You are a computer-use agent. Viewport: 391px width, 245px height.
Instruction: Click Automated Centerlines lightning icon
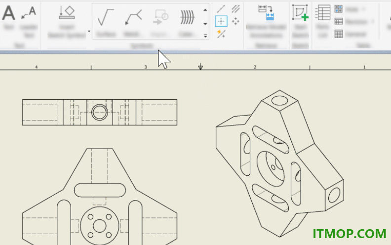tap(221, 34)
